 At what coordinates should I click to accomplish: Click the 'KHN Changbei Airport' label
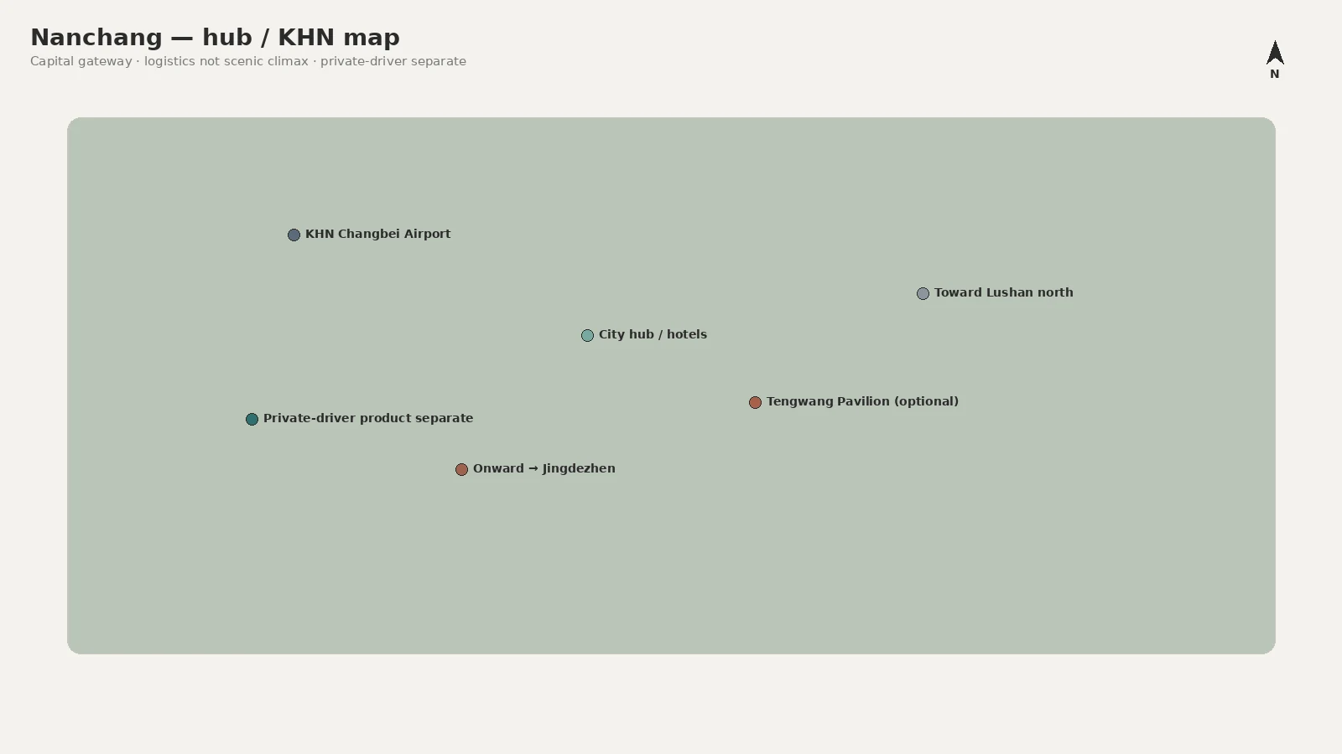tap(377, 234)
